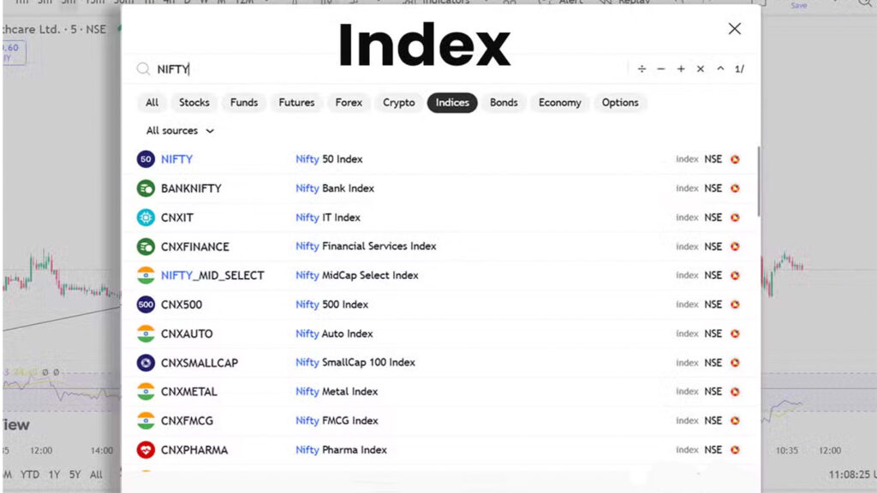
Task: Choose the CNXFINANCE symbol result
Action: tap(195, 246)
